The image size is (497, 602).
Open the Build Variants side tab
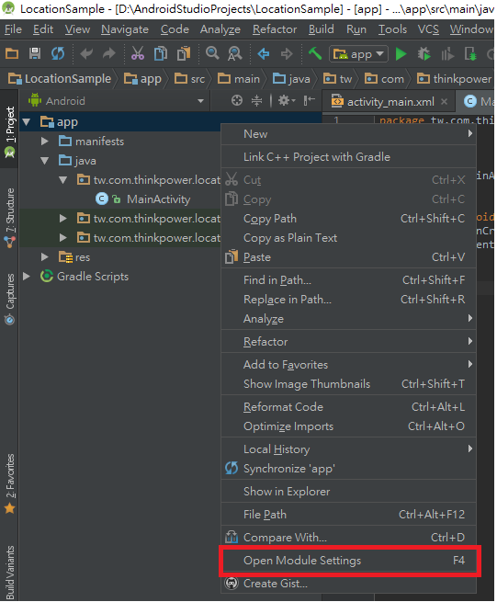[x=9, y=572]
